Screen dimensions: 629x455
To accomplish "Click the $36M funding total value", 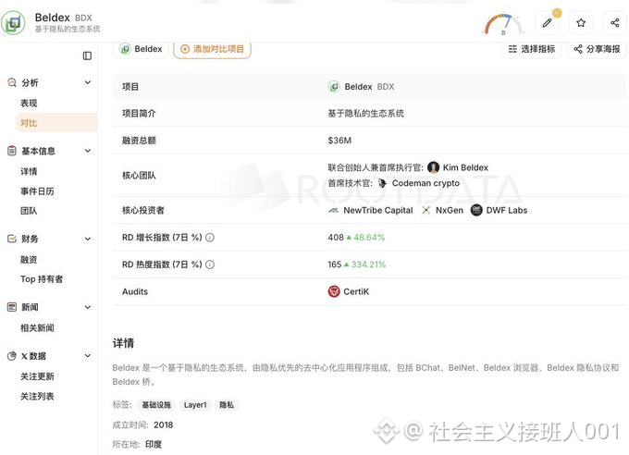I will (x=339, y=141).
